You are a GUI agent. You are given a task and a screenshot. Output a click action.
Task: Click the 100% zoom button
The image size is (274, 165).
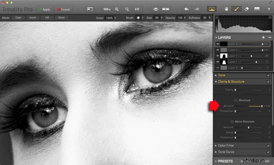(107, 9)
